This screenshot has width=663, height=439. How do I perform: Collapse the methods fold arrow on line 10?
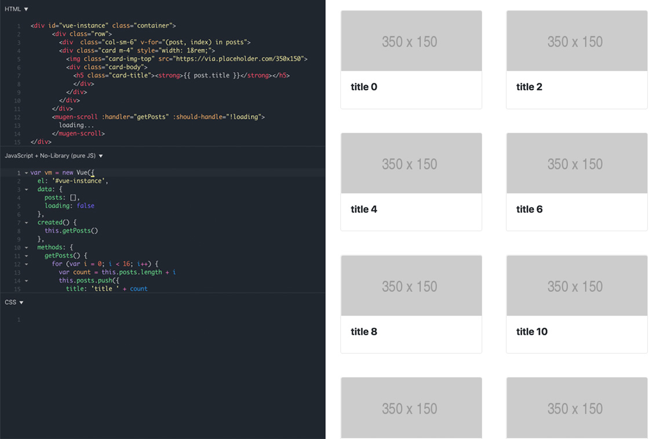(26, 248)
